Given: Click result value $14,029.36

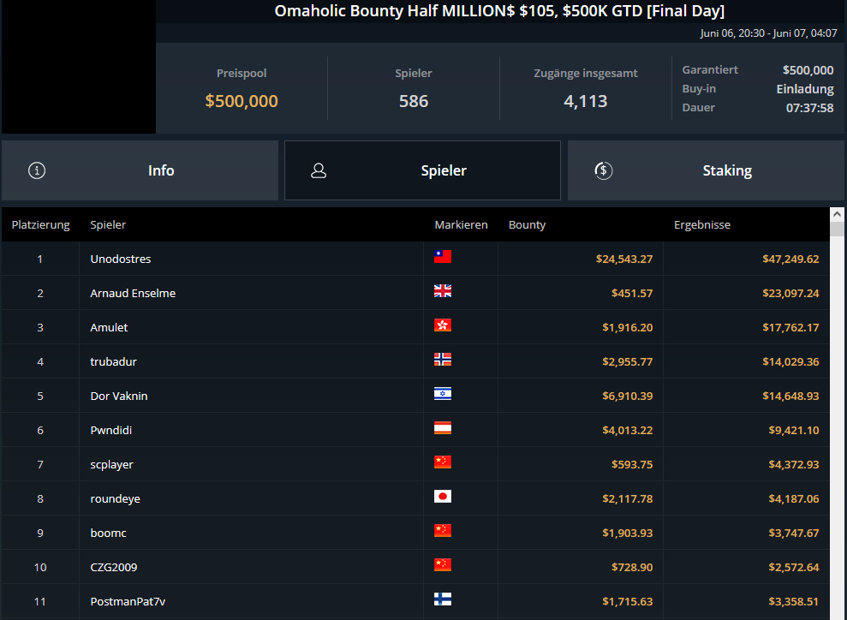Looking at the screenshot, I should pos(790,362).
